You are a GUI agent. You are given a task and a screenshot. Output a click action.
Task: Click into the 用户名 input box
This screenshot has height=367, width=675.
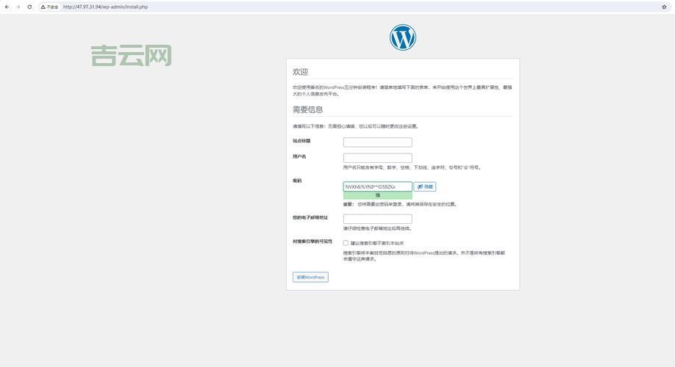pos(377,158)
